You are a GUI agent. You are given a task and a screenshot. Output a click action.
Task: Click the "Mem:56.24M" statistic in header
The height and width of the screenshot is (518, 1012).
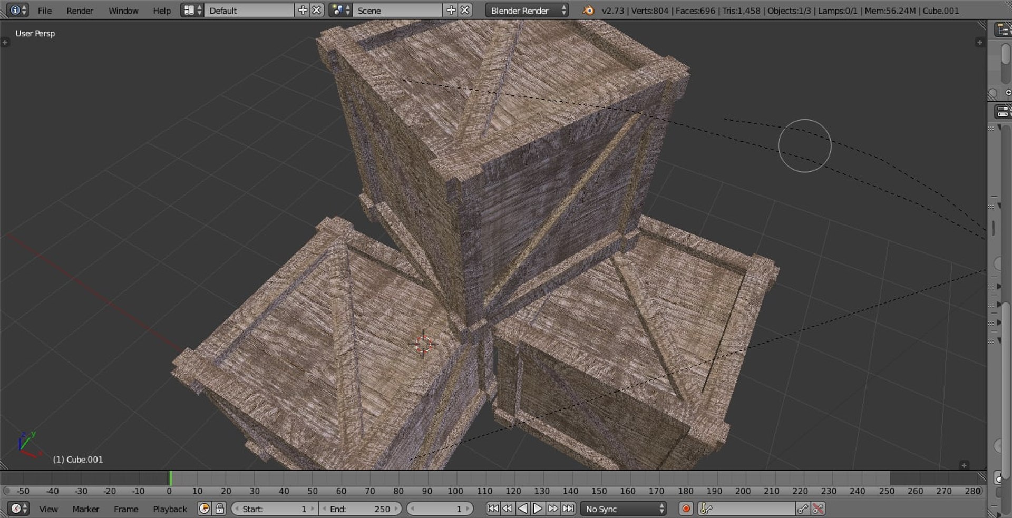(890, 11)
